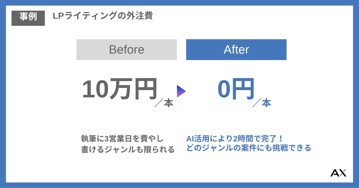Click the large 10万円 price
This screenshot has width=359, height=188.
tap(119, 89)
